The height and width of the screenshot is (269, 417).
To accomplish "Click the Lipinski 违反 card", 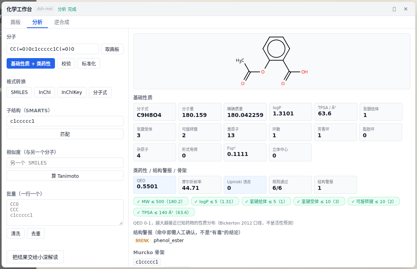I will point(245,185).
